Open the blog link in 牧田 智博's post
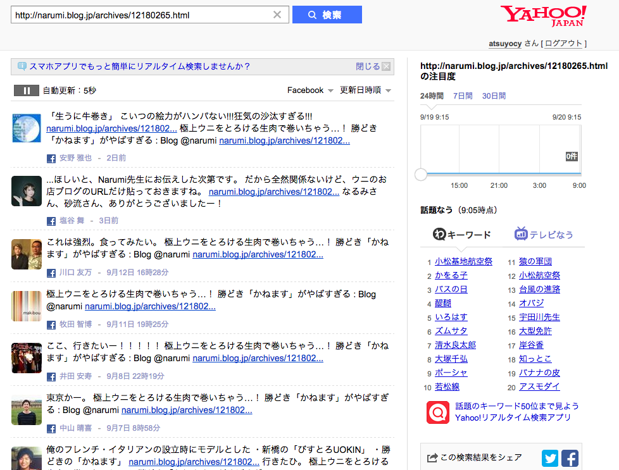The width and height of the screenshot is (619, 470). (x=150, y=306)
